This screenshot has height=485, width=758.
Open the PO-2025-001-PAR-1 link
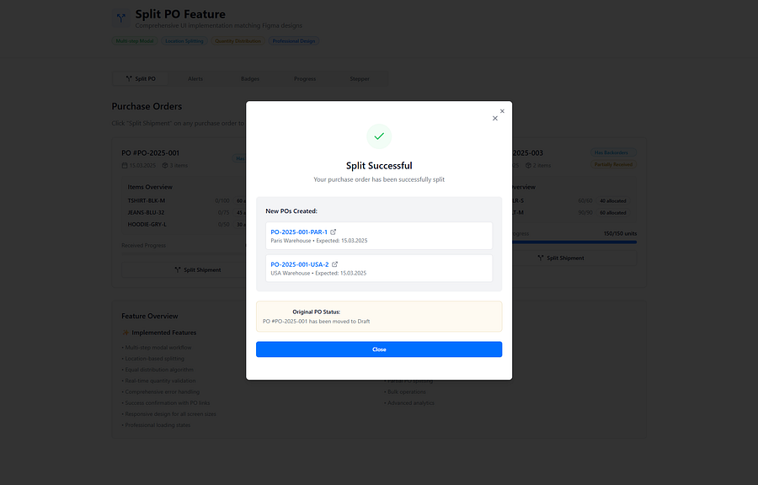(x=299, y=232)
